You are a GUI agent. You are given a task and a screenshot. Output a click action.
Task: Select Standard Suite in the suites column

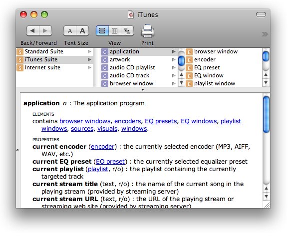(x=55, y=51)
